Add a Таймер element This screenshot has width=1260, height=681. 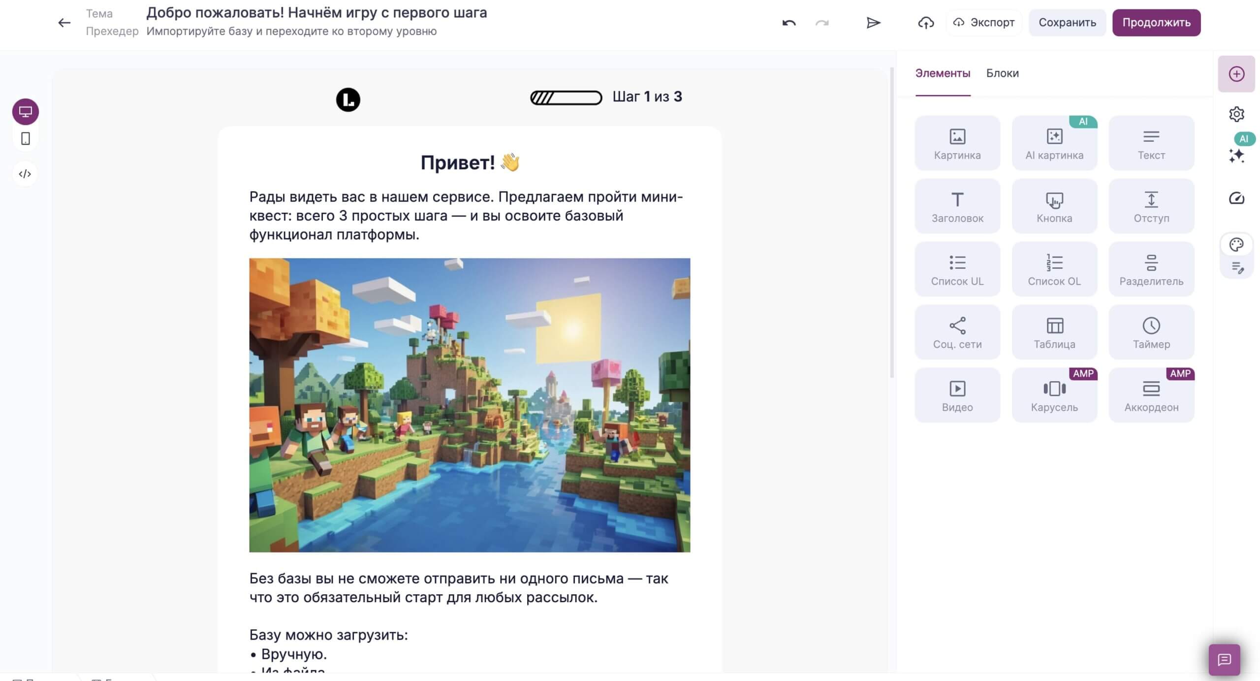[x=1151, y=332]
